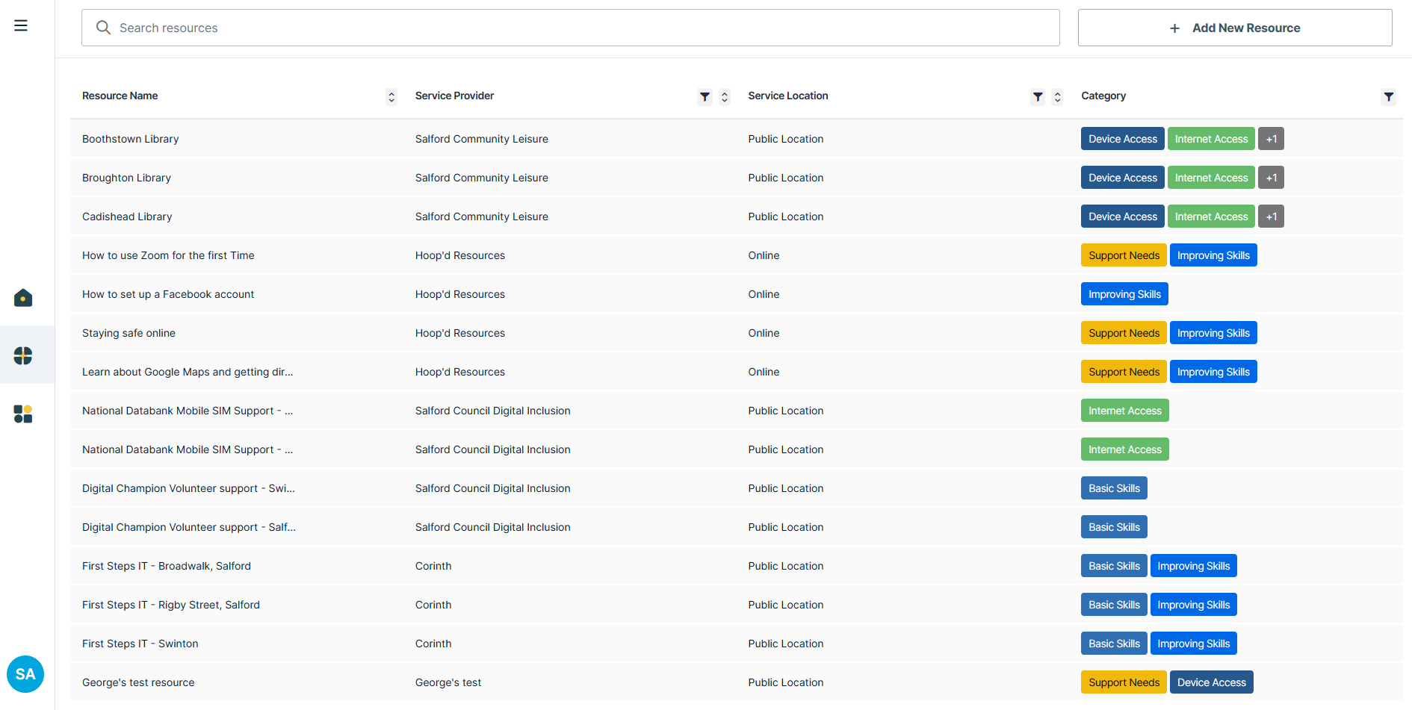Expand +1 categories for Broughton Library
The image size is (1412, 710).
coord(1271,178)
